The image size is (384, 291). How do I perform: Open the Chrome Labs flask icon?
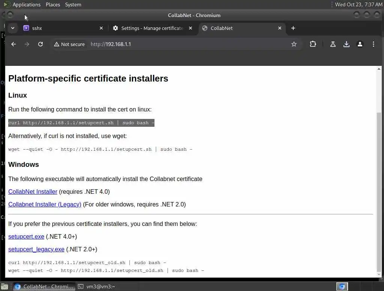[x=333, y=44]
